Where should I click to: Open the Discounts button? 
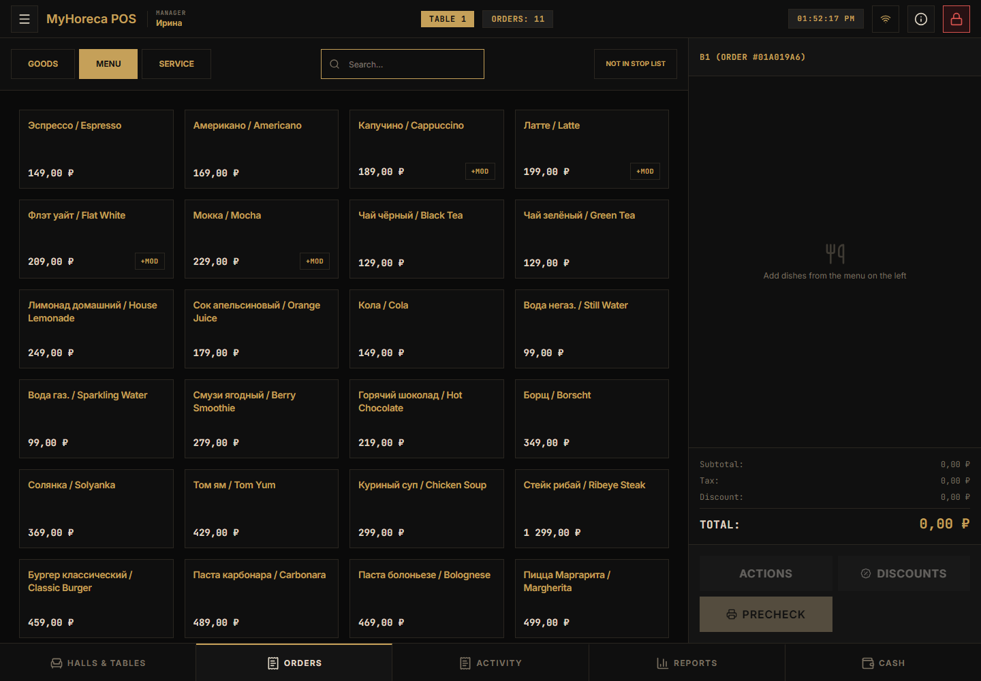904,573
